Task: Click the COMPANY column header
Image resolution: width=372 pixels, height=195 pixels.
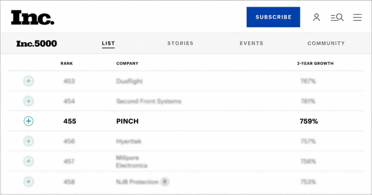Action: 127,63
